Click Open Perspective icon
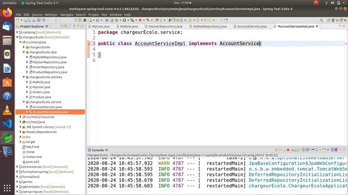The image size is (348, 195). tap(328, 21)
